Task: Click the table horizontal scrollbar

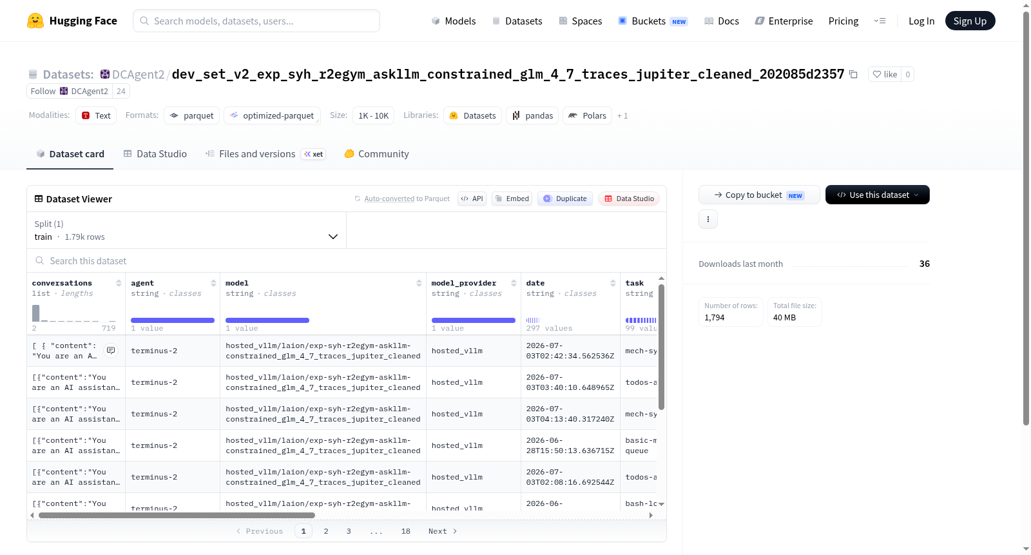Action: [177, 515]
